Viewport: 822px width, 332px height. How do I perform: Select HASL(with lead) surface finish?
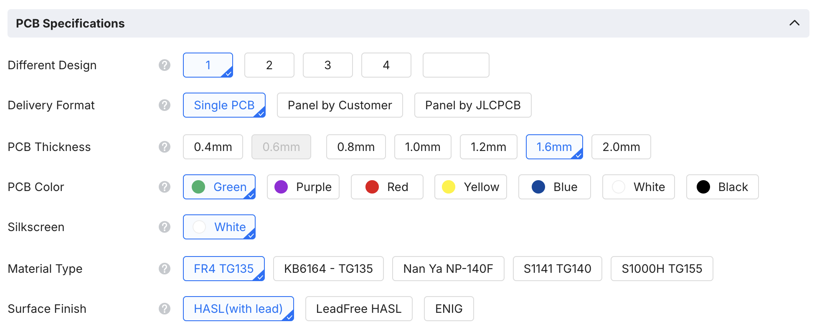(238, 309)
